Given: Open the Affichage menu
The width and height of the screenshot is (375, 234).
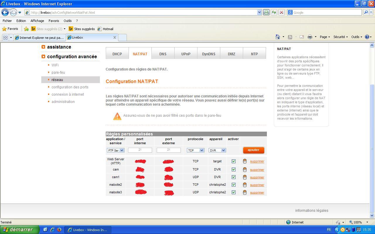Looking at the screenshot, I should [37, 21].
